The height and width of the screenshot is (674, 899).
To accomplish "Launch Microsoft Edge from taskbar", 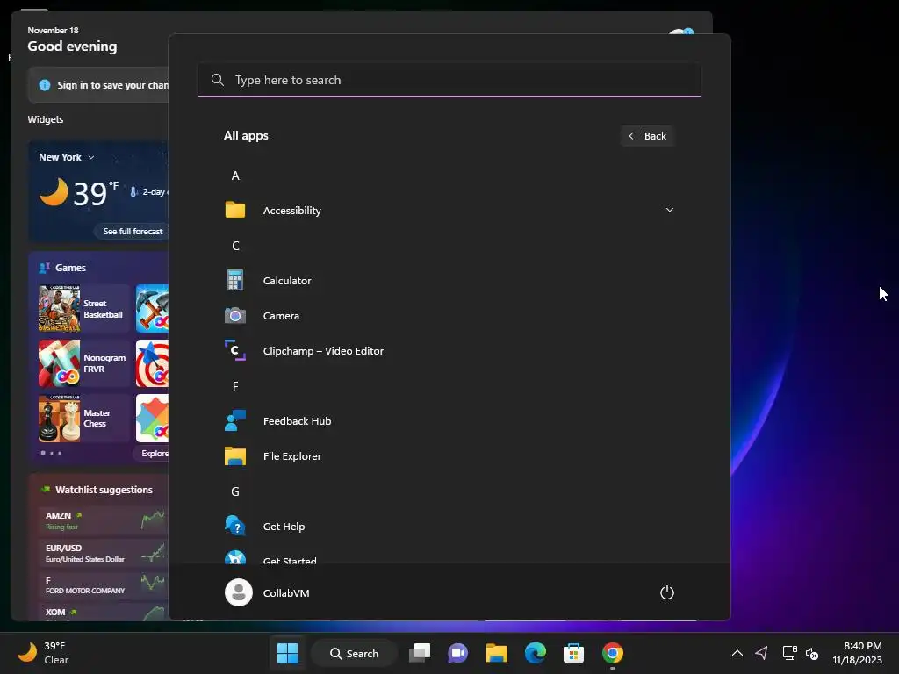I will pos(535,653).
